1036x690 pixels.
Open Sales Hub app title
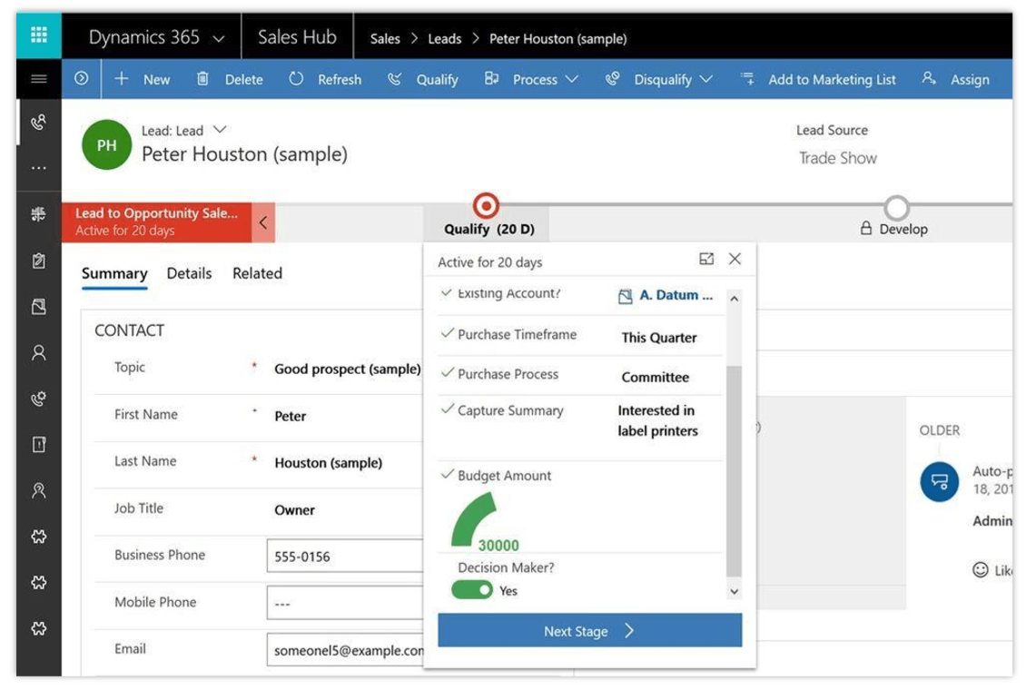click(x=297, y=37)
